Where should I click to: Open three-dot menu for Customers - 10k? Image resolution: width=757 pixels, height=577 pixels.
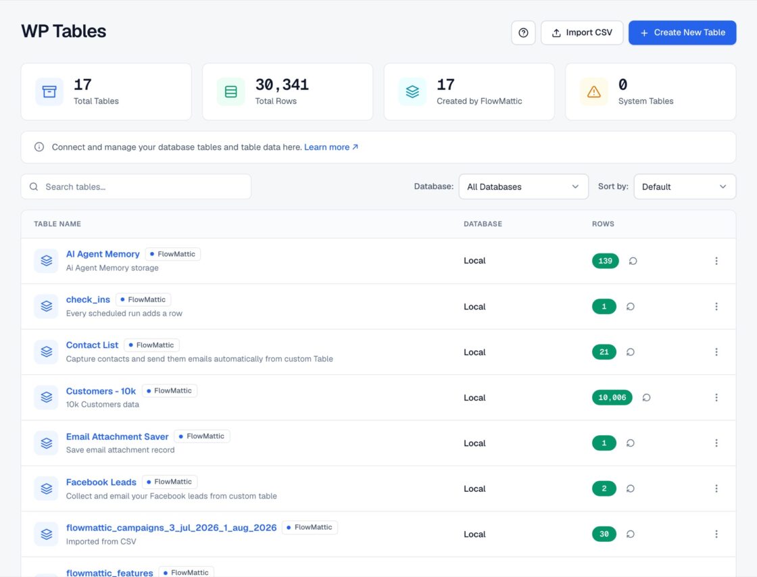716,397
